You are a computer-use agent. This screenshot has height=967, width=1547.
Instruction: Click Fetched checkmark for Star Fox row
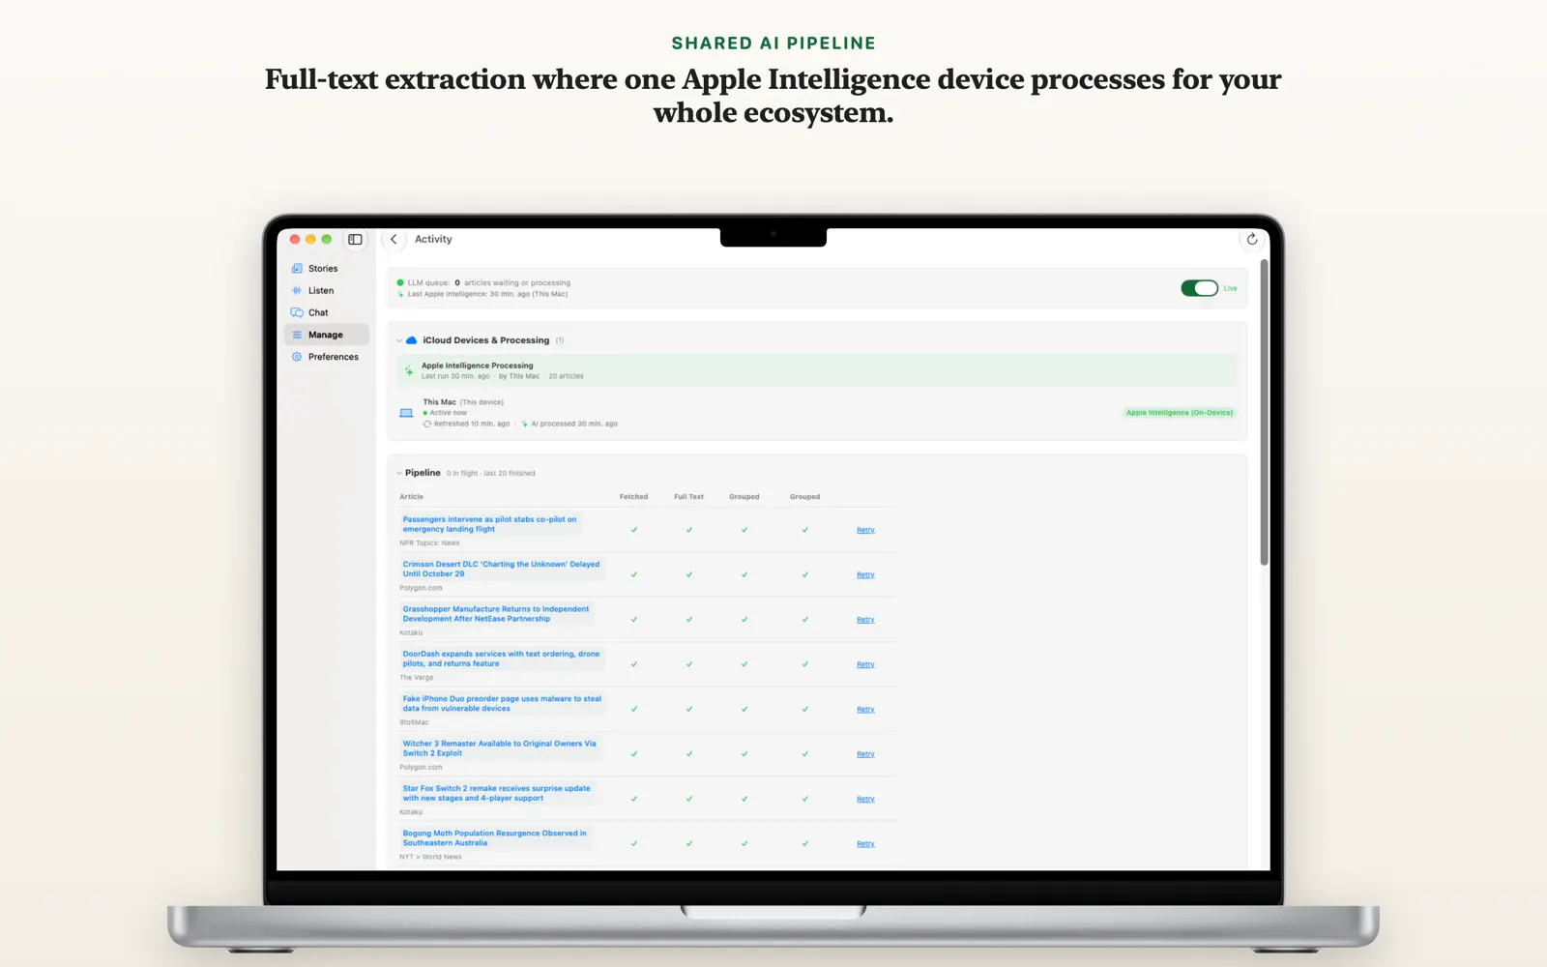tap(634, 799)
